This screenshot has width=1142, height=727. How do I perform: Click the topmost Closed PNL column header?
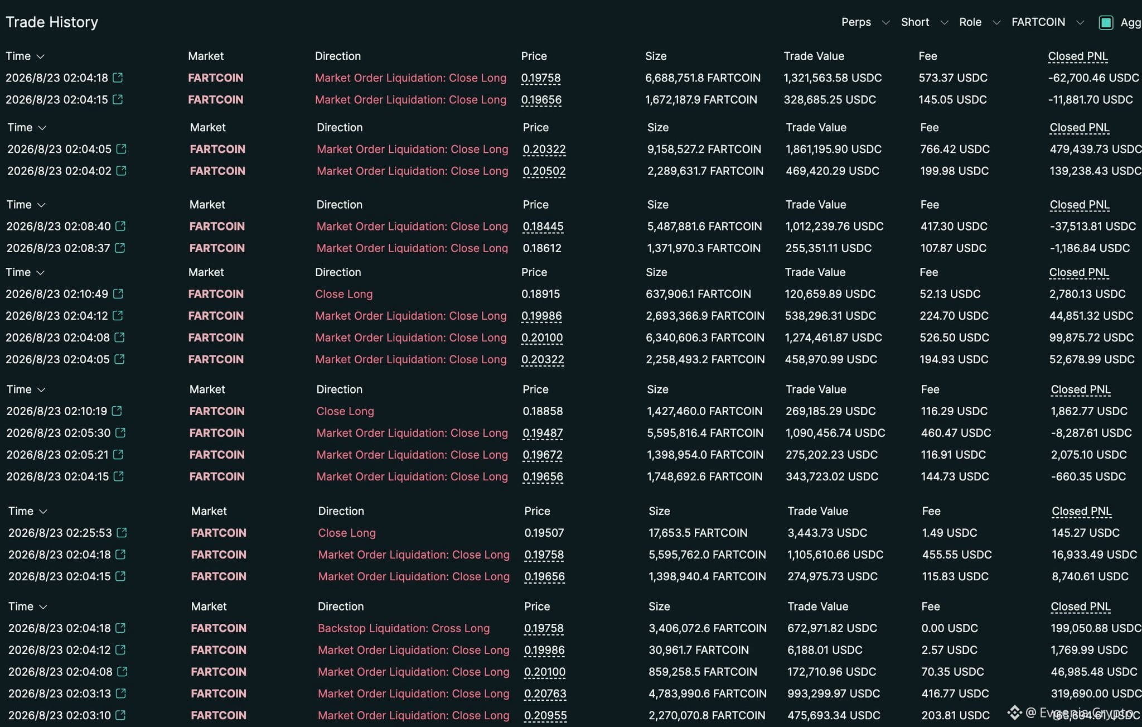tap(1078, 56)
